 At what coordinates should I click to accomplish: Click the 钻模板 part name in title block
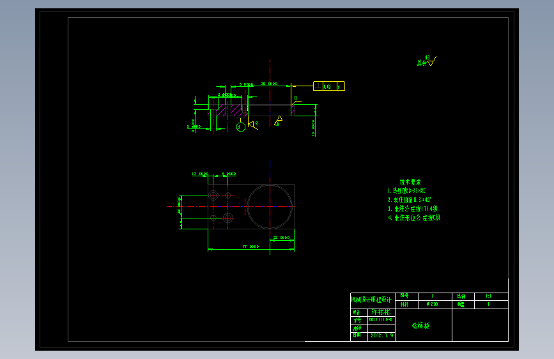(421, 326)
